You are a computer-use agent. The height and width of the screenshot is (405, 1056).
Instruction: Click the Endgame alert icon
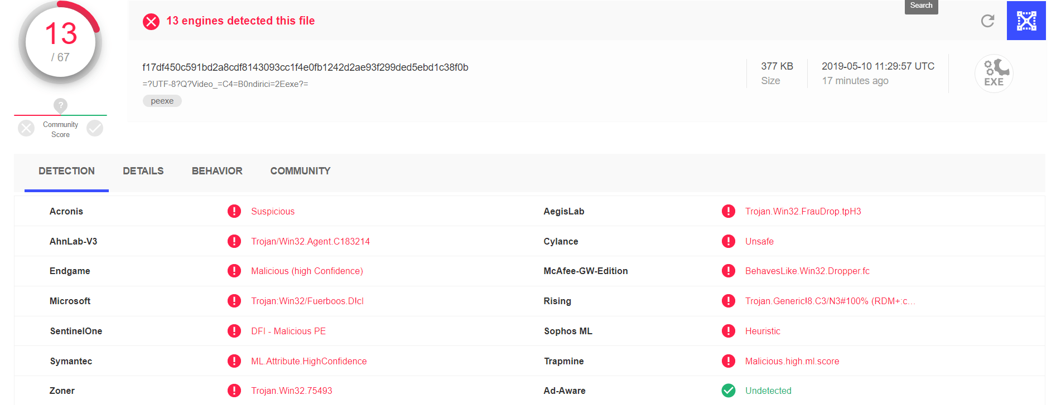tap(234, 271)
